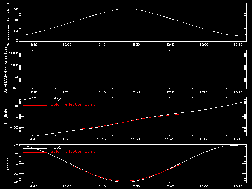252x189 pixels.
Task: Click white legend line sample in Latitude plot
Action: (35, 148)
